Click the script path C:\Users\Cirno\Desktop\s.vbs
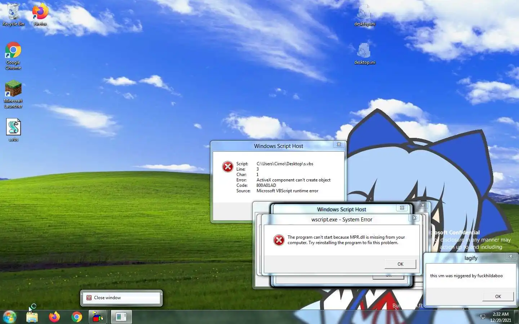Image resolution: width=519 pixels, height=324 pixels. pyautogui.click(x=285, y=164)
